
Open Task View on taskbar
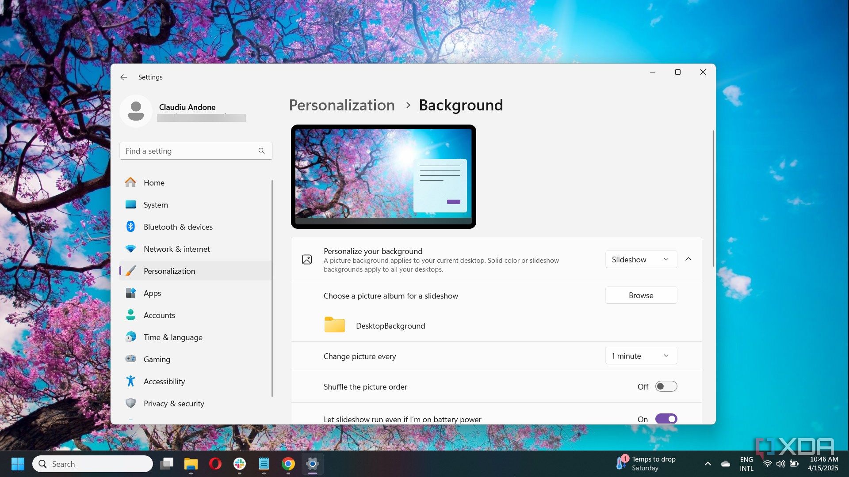[167, 464]
